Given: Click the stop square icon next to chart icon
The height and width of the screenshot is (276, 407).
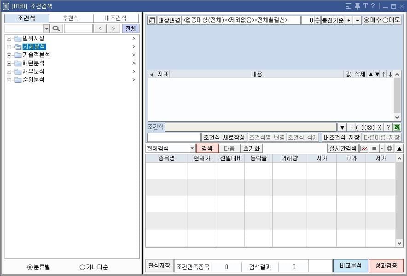Looking at the screenshot, I should click(374, 148).
